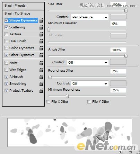
Task: Enable the Wet Edges checkbox
Action: tap(6, 70)
